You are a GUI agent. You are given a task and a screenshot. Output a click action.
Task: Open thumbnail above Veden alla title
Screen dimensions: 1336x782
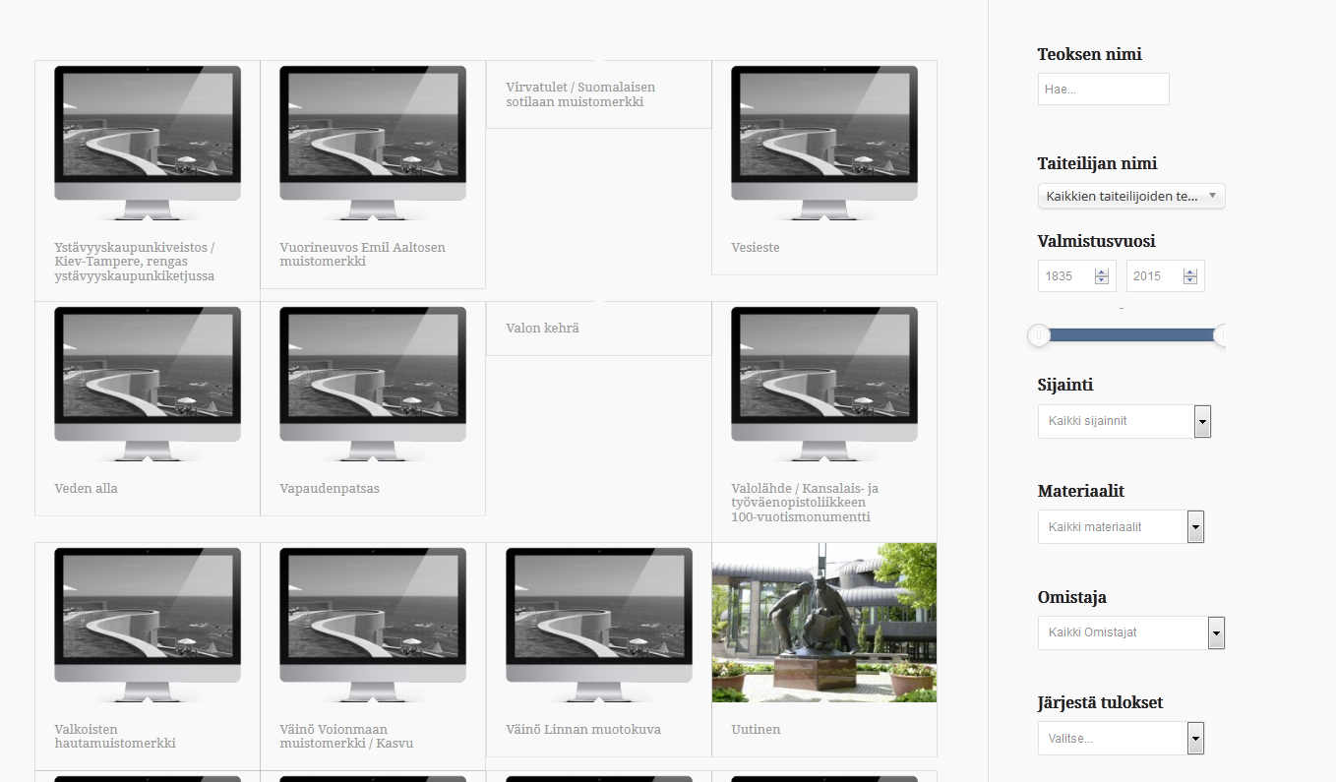[148, 384]
